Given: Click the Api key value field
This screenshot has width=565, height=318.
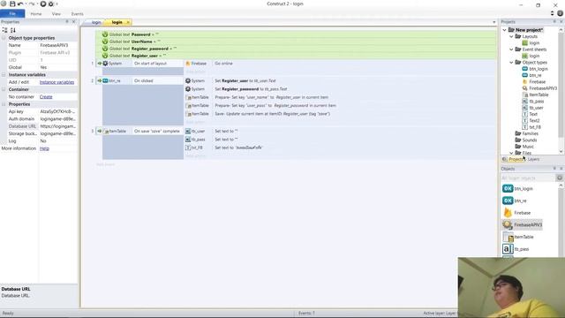Looking at the screenshot, I should (58, 112).
